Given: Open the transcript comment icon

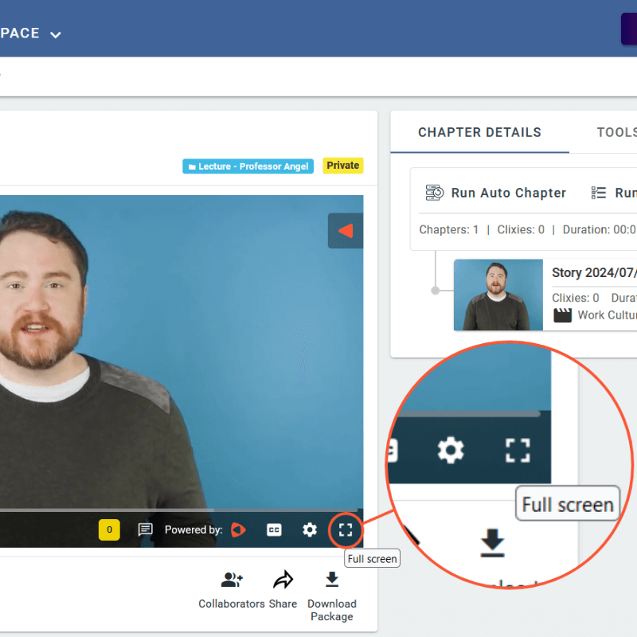Looking at the screenshot, I should [x=145, y=530].
